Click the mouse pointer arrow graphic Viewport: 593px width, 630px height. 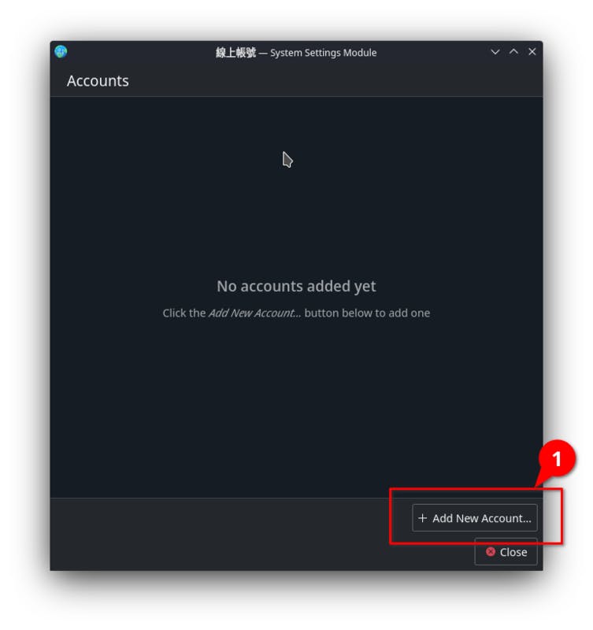click(x=287, y=160)
